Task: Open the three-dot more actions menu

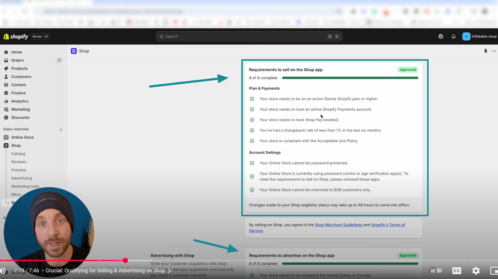Action: (494, 51)
